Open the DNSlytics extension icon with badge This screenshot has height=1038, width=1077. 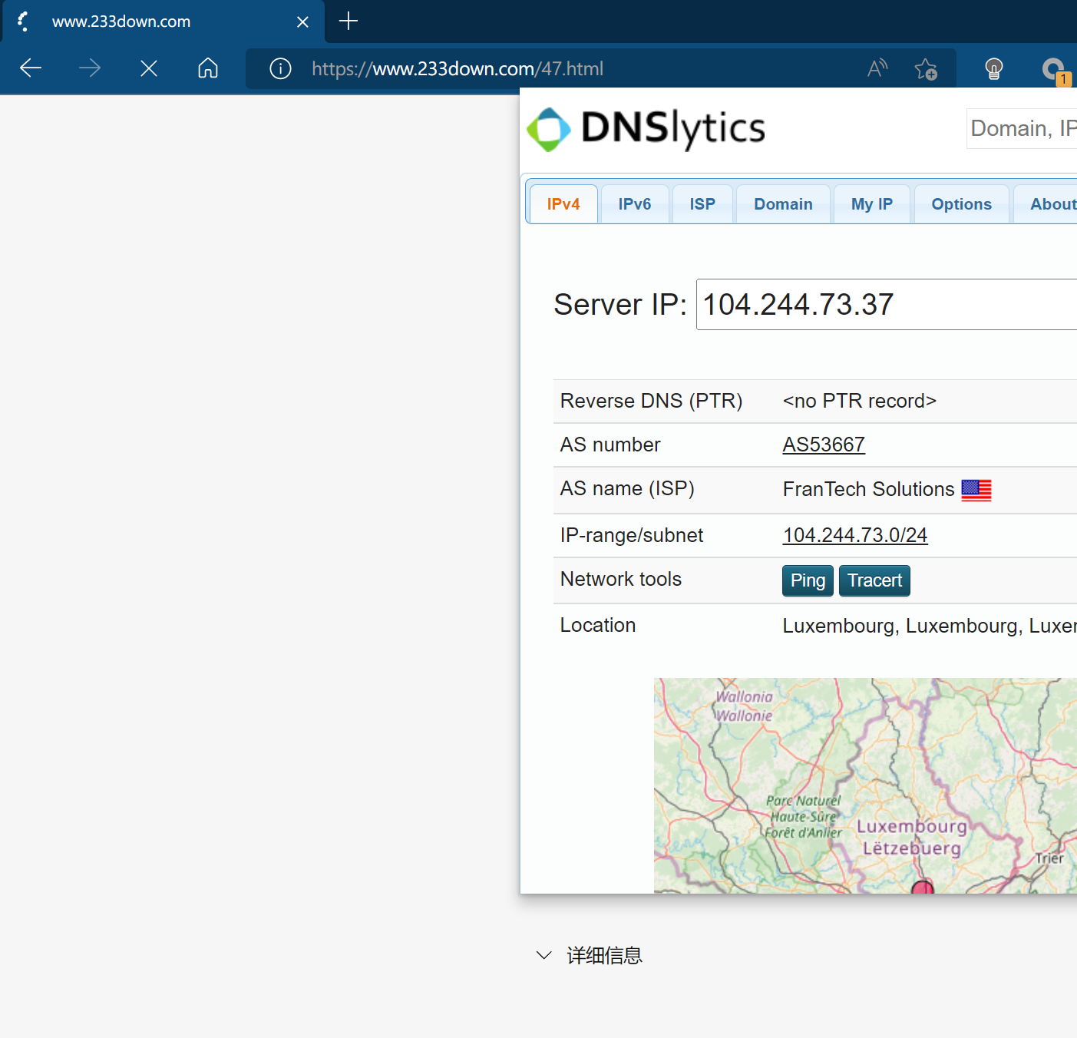pos(1055,70)
